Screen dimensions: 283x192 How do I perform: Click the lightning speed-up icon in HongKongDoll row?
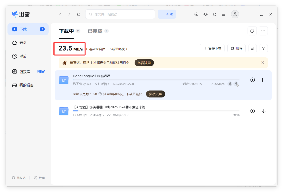[x=236, y=84]
